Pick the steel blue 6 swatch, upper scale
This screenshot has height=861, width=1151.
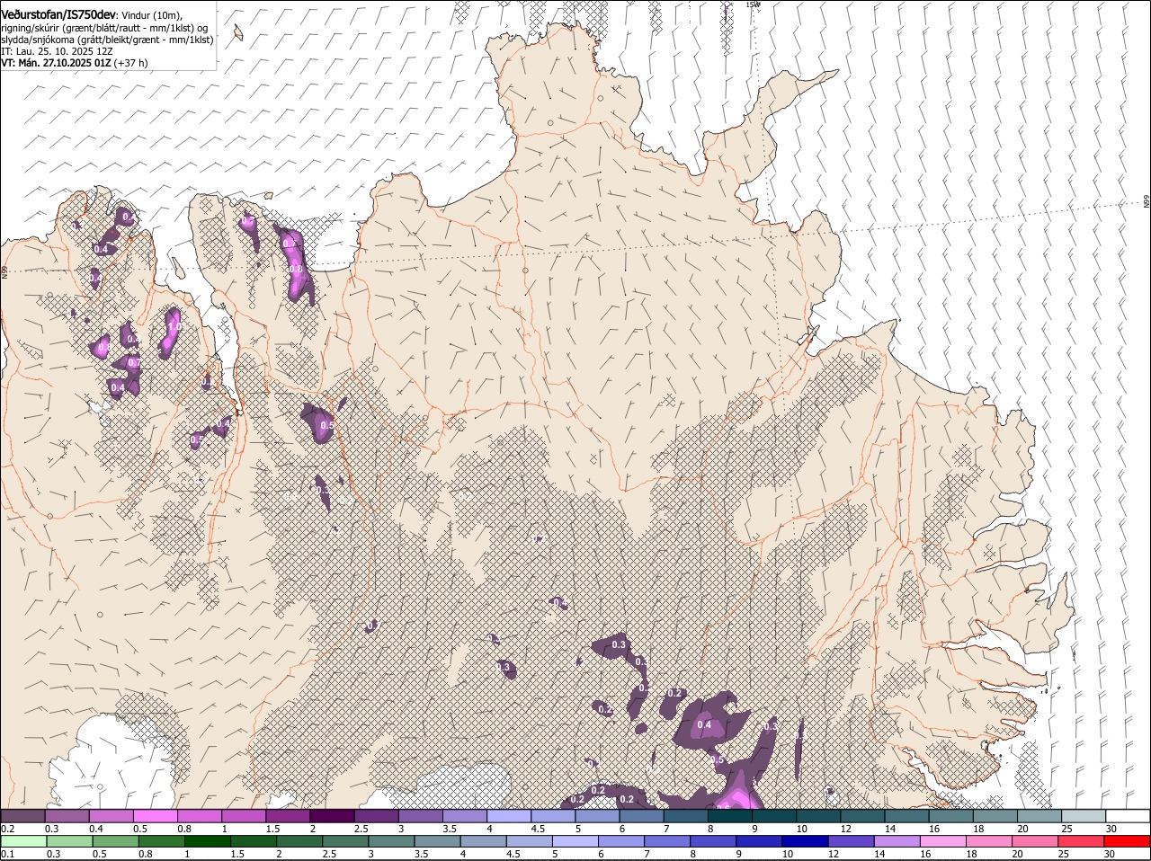pos(641,815)
